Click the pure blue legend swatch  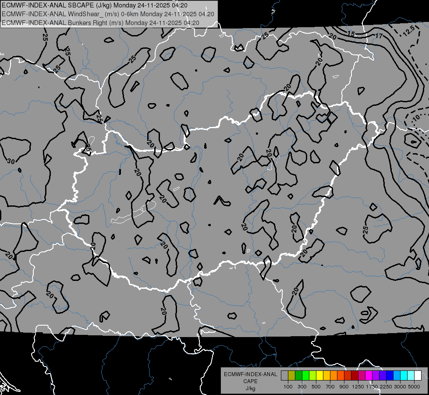[x=390, y=375]
